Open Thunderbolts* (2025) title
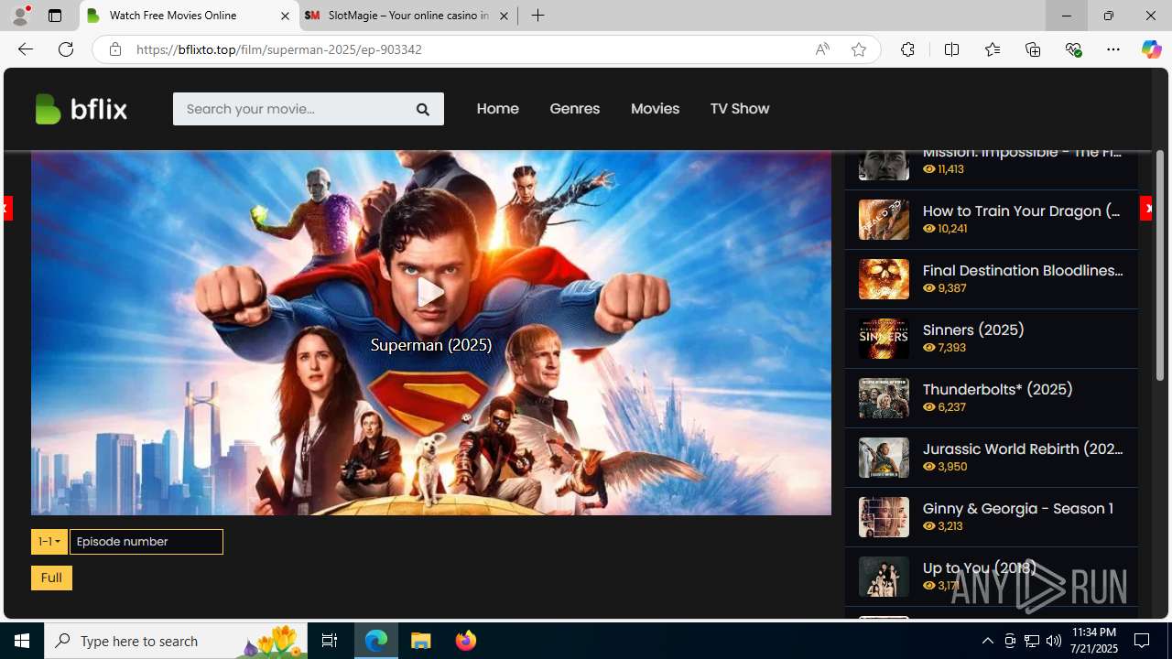 (x=997, y=389)
